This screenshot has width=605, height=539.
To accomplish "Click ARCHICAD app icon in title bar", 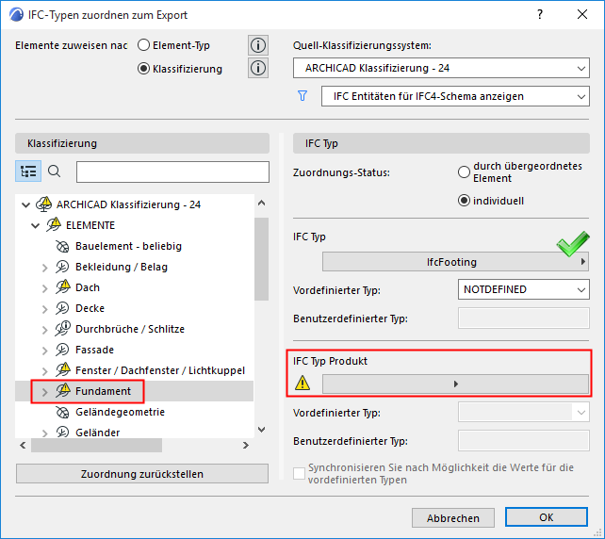I will coord(16,15).
